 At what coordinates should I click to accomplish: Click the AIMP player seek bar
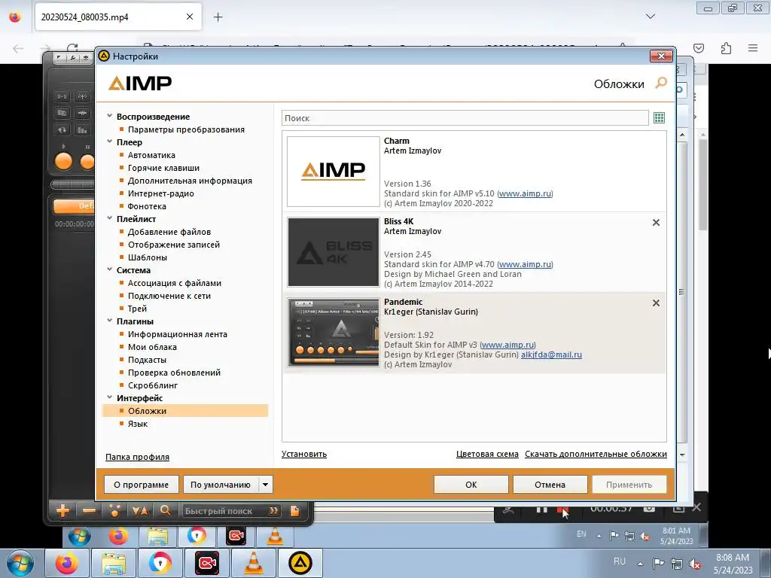73,185
